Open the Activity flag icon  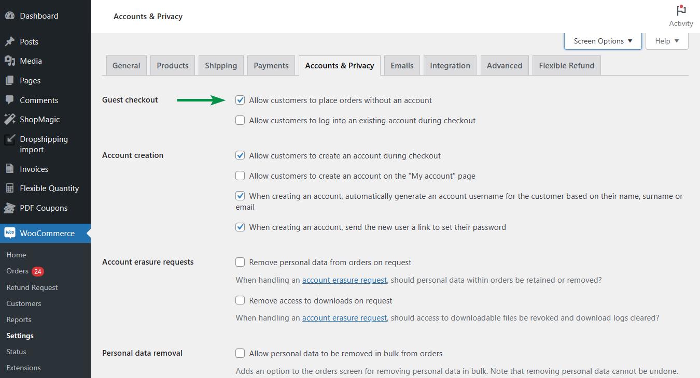pos(681,10)
